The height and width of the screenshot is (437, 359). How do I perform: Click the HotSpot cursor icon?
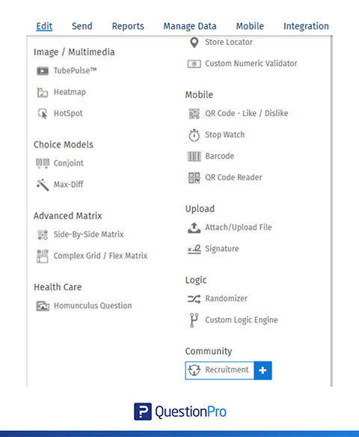(x=43, y=114)
